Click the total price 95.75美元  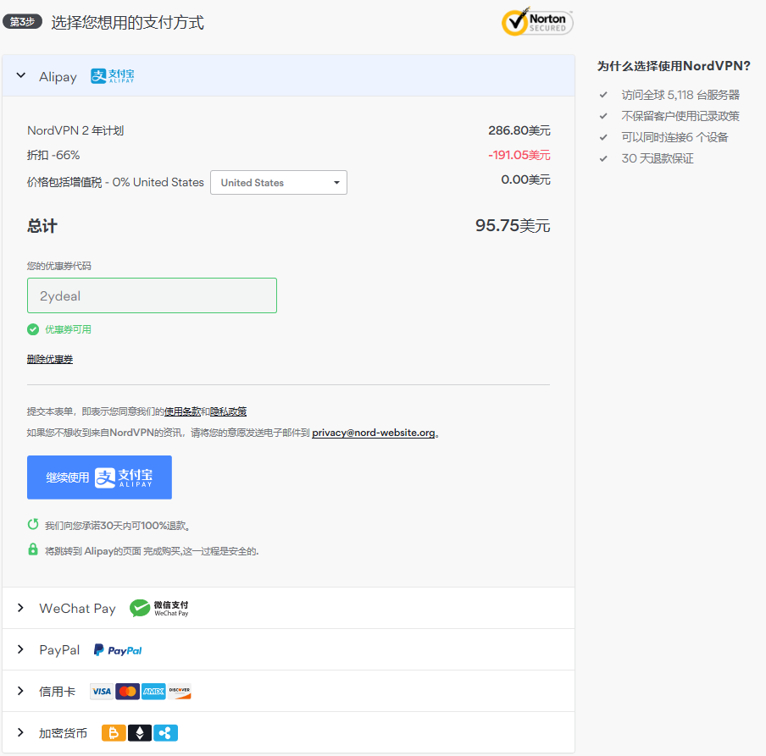[x=513, y=225]
